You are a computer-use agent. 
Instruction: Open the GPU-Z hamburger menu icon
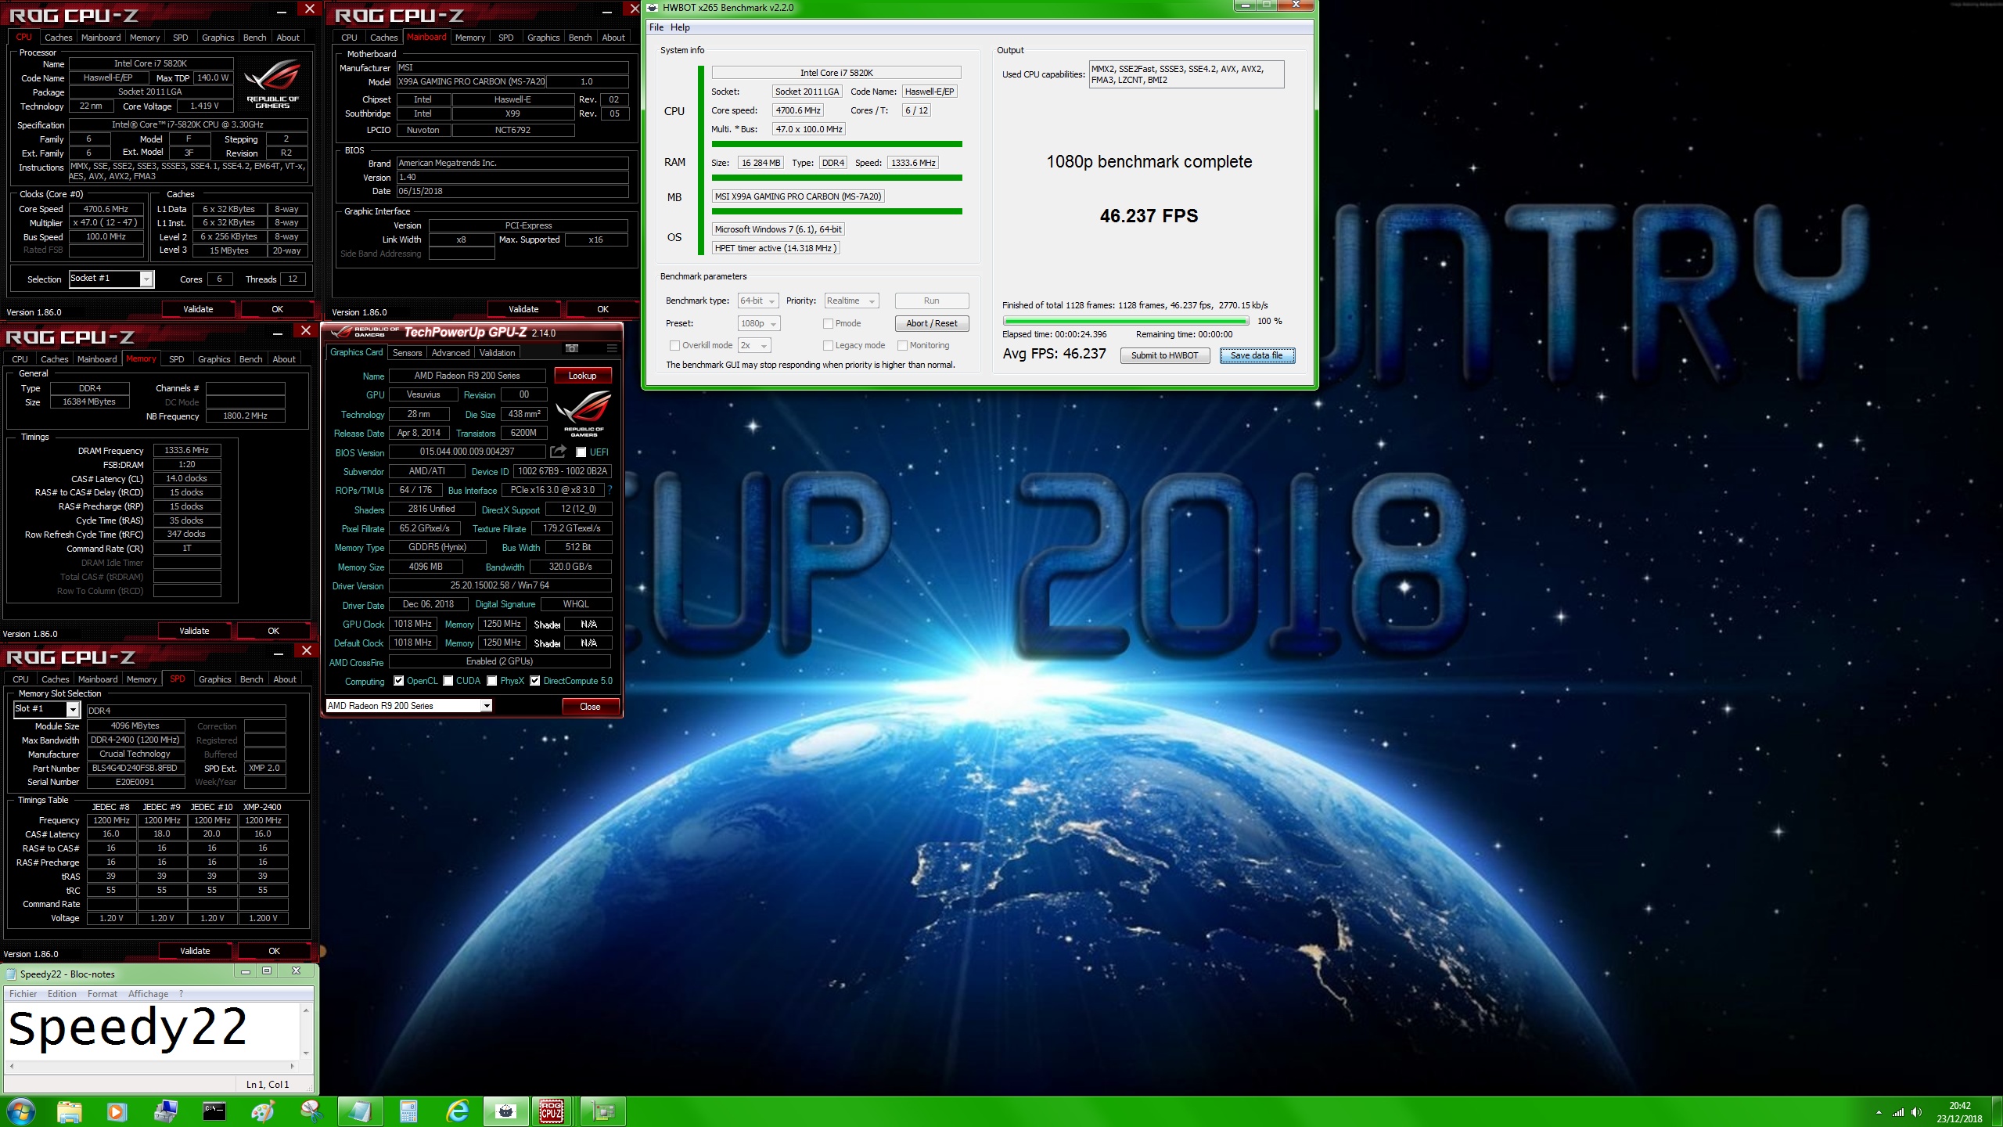[612, 348]
